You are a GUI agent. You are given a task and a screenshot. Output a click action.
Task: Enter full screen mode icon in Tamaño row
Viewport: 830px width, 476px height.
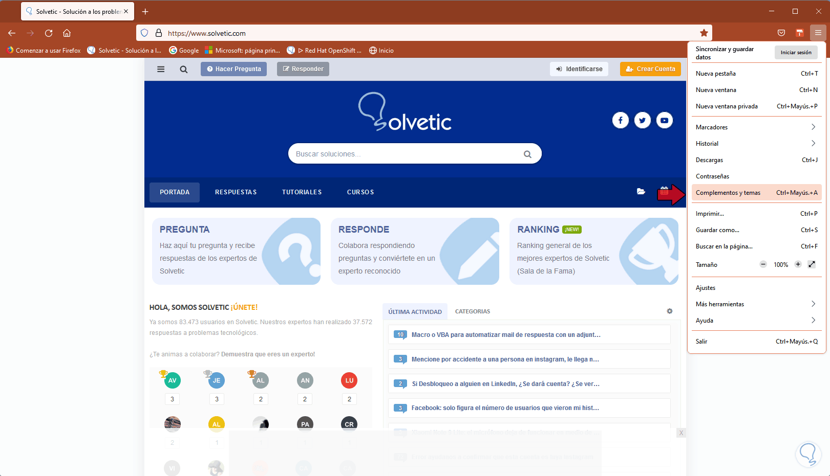pos(812,264)
